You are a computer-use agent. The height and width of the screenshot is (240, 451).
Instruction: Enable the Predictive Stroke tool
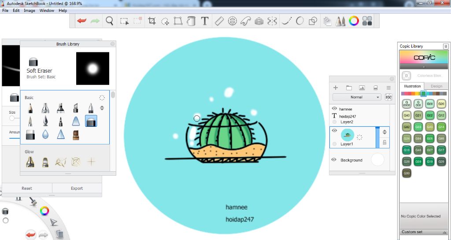[299, 21]
